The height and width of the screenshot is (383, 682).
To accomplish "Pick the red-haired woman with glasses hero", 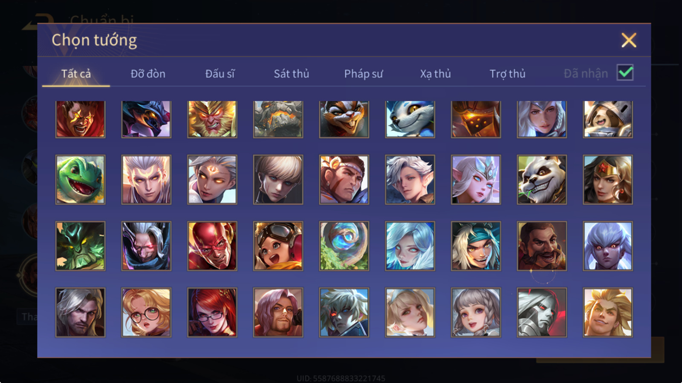I will [212, 312].
